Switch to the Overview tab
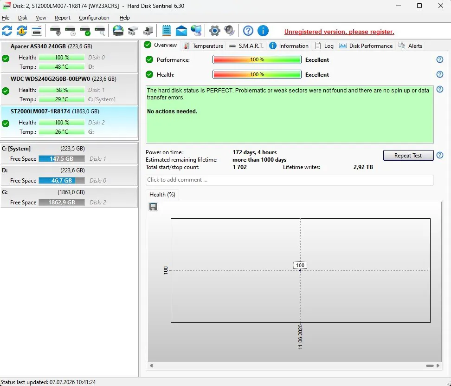451x386 pixels. (161, 45)
